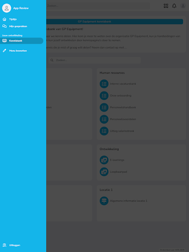Open the E-learnings page
Screen dimensions: 189x252
[x=117, y=160]
